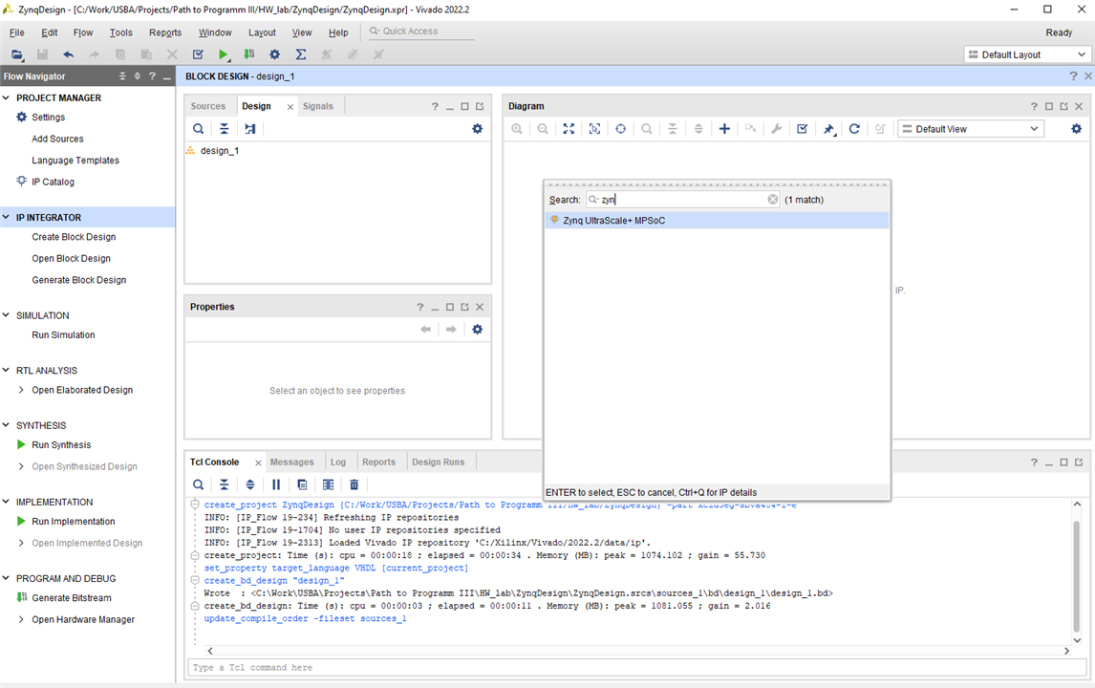Collapse the PROJECT MANAGER section
The height and width of the screenshot is (688, 1095).
tap(7, 97)
